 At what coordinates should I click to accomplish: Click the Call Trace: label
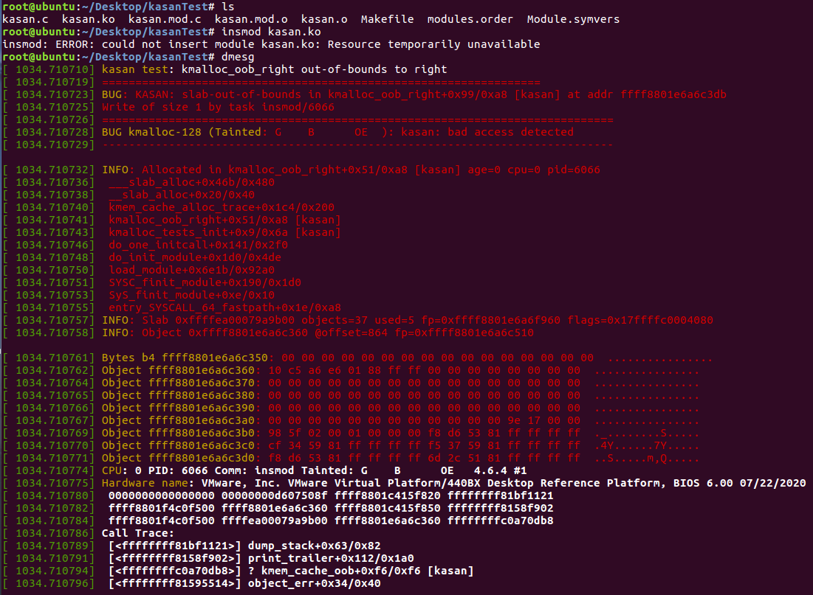pyautogui.click(x=140, y=533)
